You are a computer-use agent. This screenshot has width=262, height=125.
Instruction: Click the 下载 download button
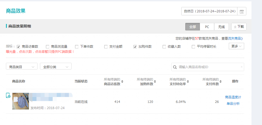point(239,27)
